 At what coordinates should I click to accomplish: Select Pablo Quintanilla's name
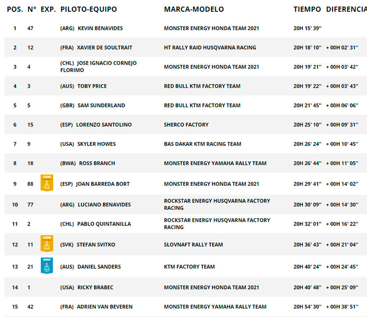click(x=104, y=224)
